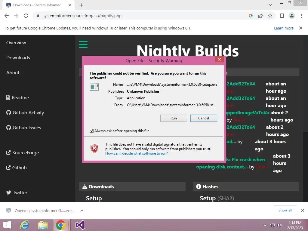Click the Downloads section download icon
308x231 pixels.
click(85, 186)
